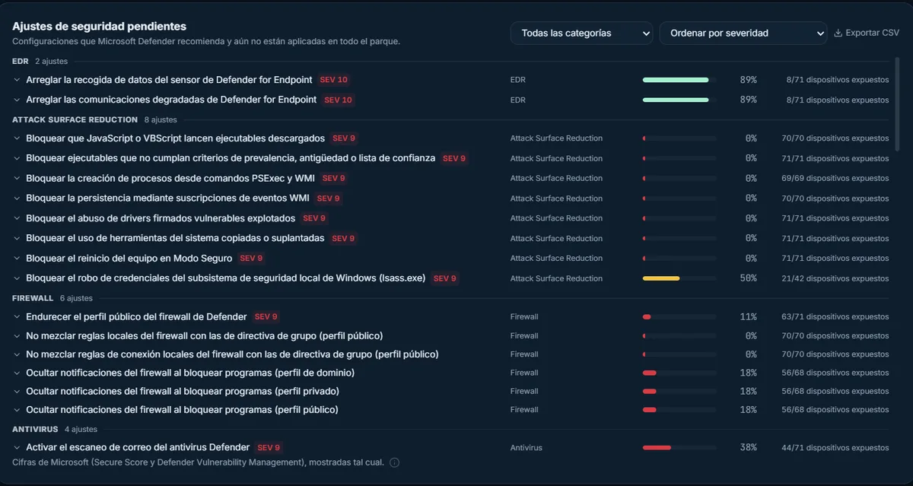Open the Todas las categorías dropdown
Viewport: 913px width, 486px height.
tap(582, 33)
